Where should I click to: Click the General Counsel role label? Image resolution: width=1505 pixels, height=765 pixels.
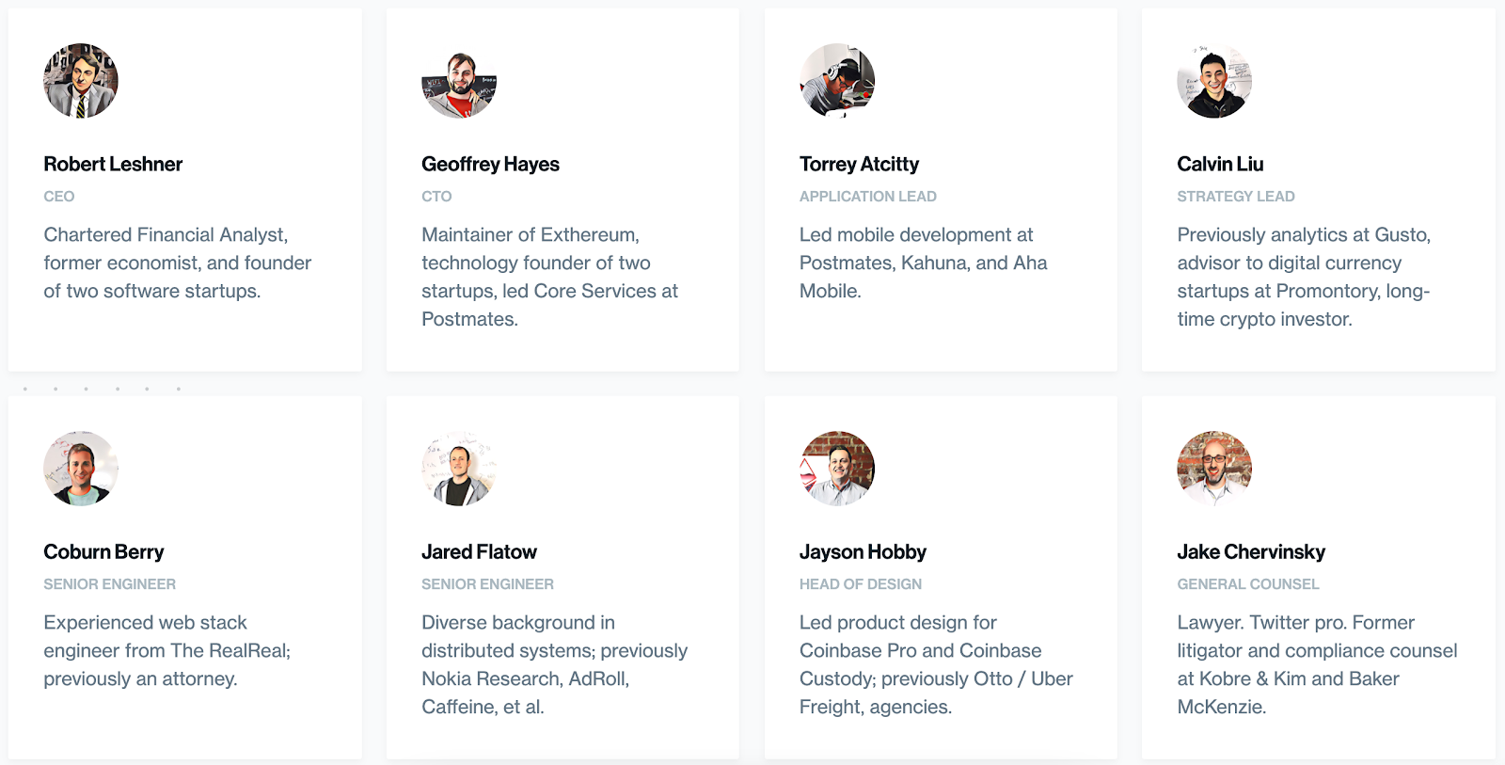click(x=1247, y=584)
